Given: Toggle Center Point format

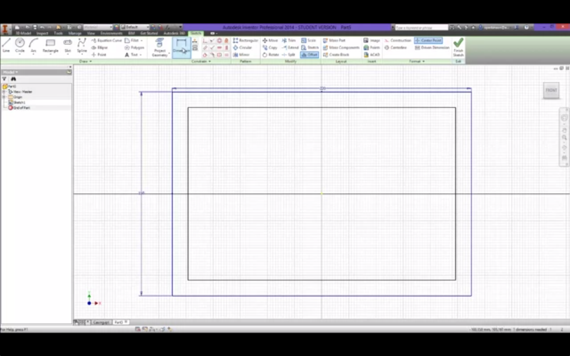Looking at the screenshot, I should pos(428,40).
